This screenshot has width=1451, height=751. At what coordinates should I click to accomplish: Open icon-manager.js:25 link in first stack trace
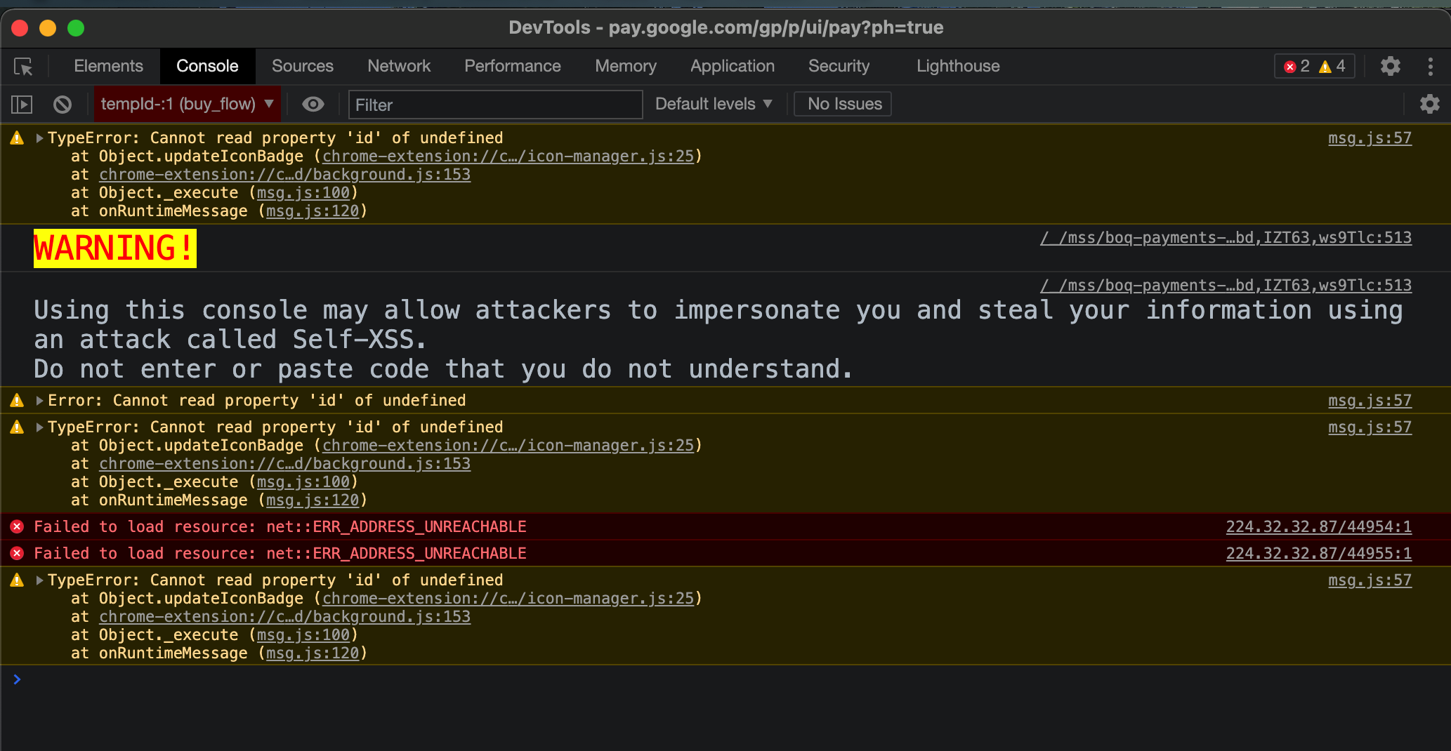(x=508, y=156)
